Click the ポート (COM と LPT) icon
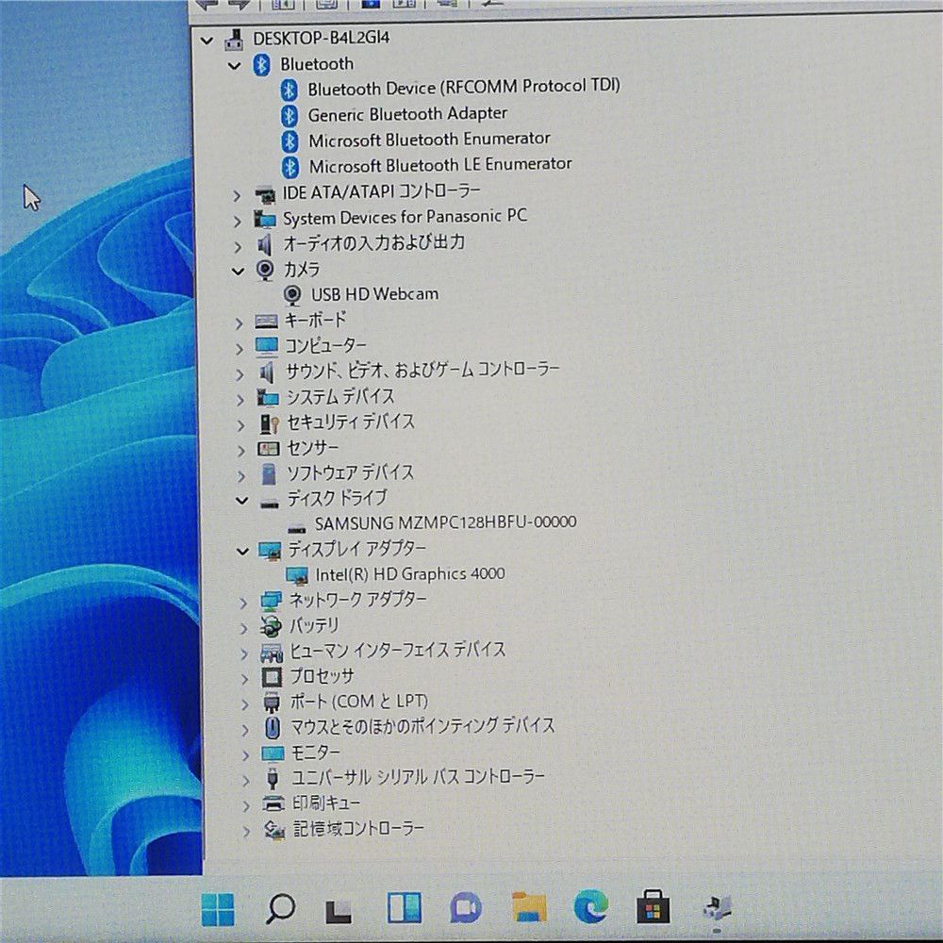This screenshot has height=943, width=943. pos(272,702)
